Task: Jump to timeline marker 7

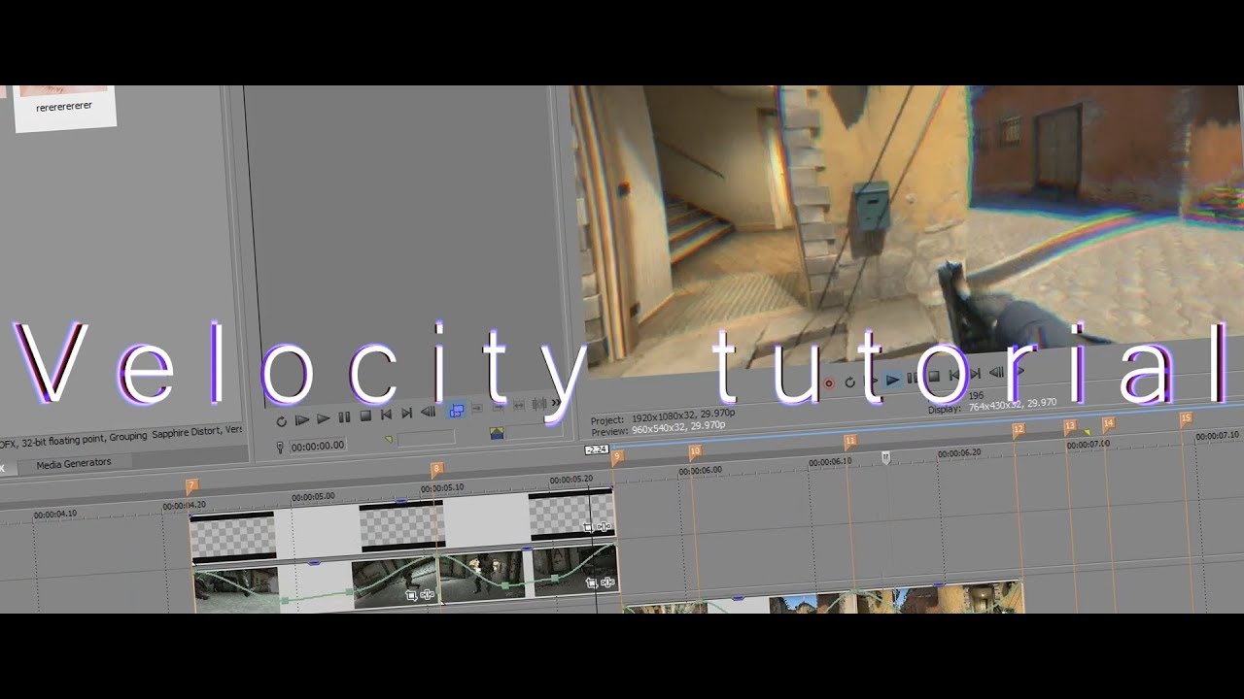Action: [x=191, y=485]
